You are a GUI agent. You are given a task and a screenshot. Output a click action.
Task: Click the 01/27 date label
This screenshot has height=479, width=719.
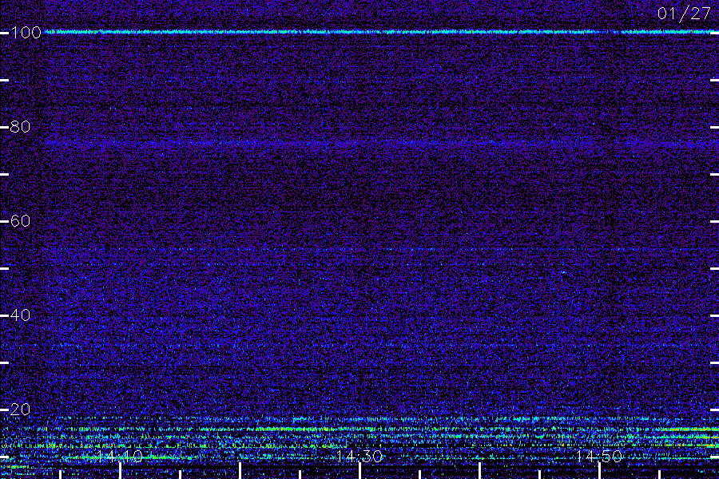(x=684, y=14)
